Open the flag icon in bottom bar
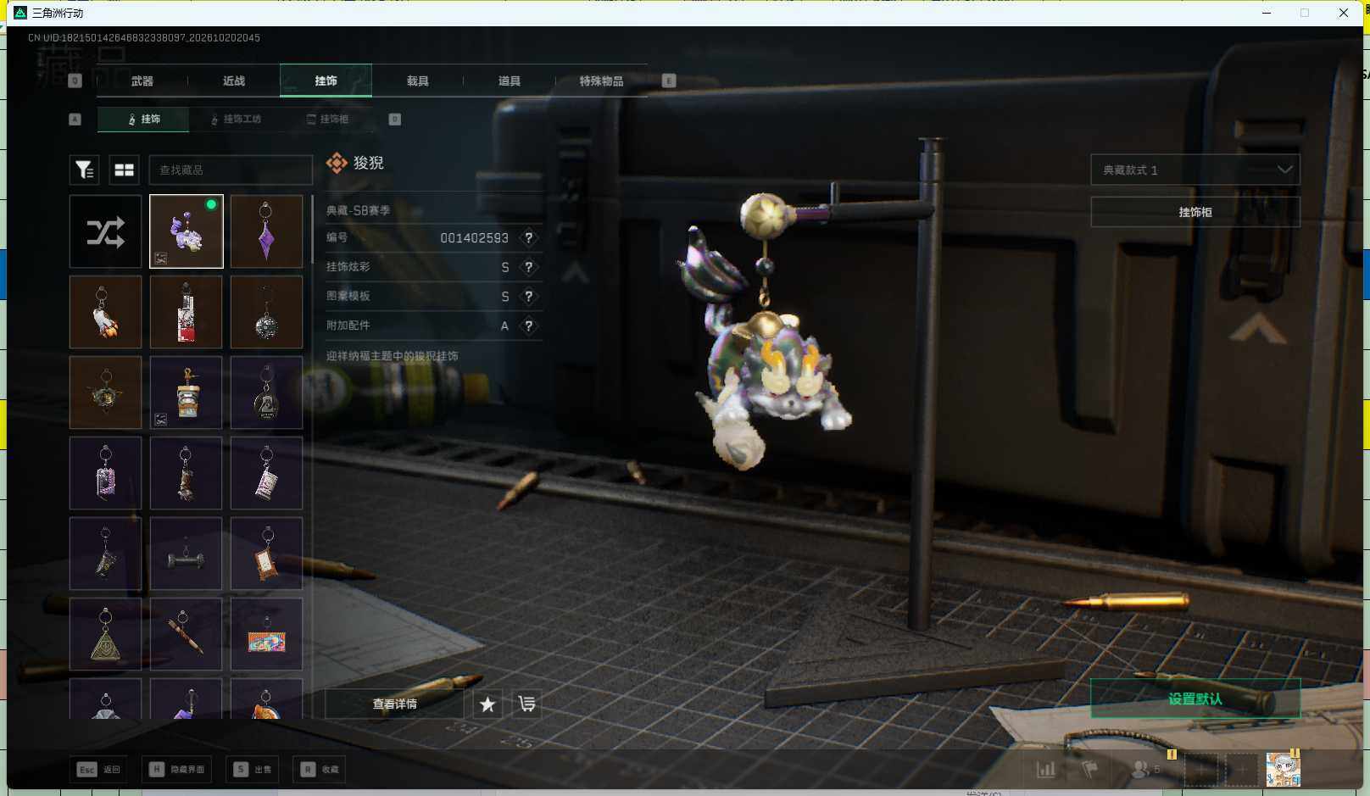This screenshot has width=1370, height=796. (x=1090, y=770)
